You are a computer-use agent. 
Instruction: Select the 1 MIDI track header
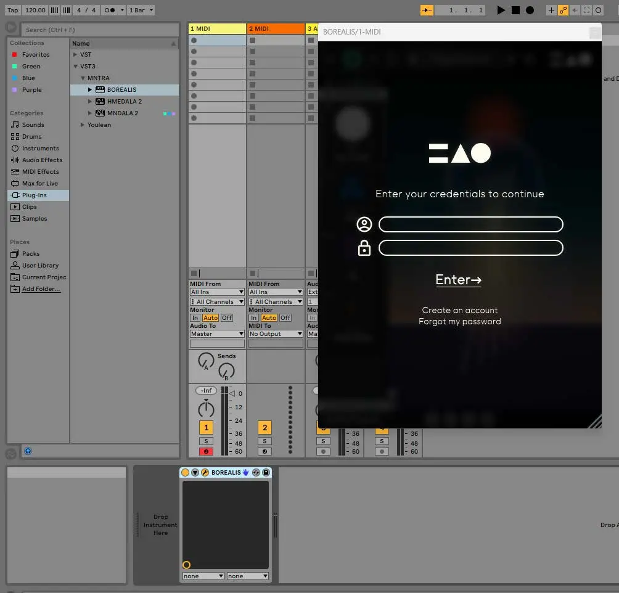pyautogui.click(x=217, y=29)
